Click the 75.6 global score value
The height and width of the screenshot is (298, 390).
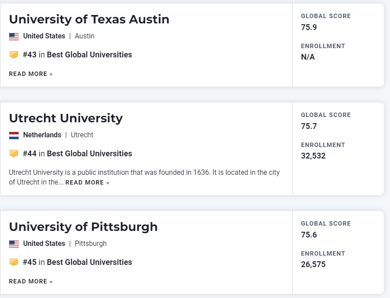click(309, 235)
